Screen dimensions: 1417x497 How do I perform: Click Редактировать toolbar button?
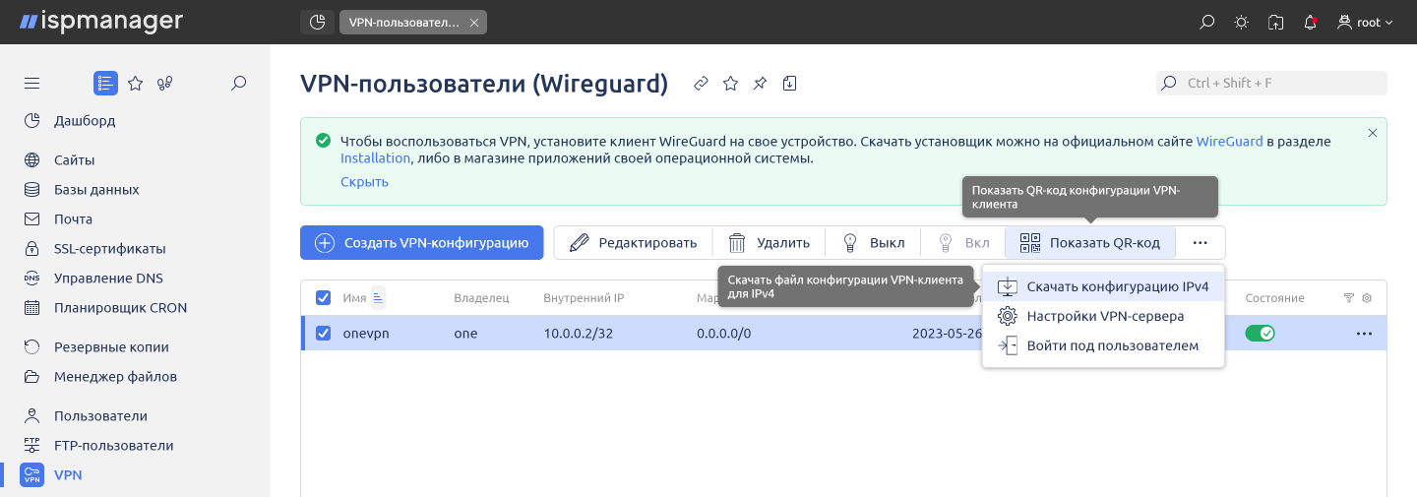click(x=633, y=242)
